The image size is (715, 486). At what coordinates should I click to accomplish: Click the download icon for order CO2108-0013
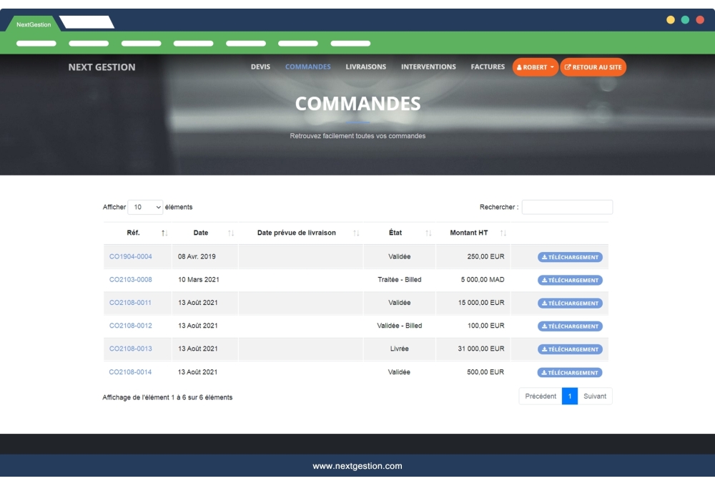545,349
